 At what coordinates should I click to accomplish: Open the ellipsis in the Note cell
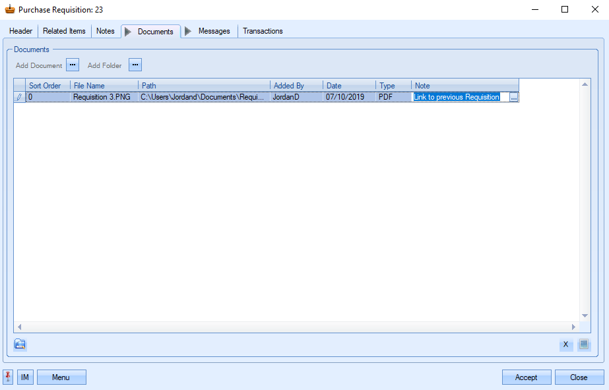click(x=514, y=97)
